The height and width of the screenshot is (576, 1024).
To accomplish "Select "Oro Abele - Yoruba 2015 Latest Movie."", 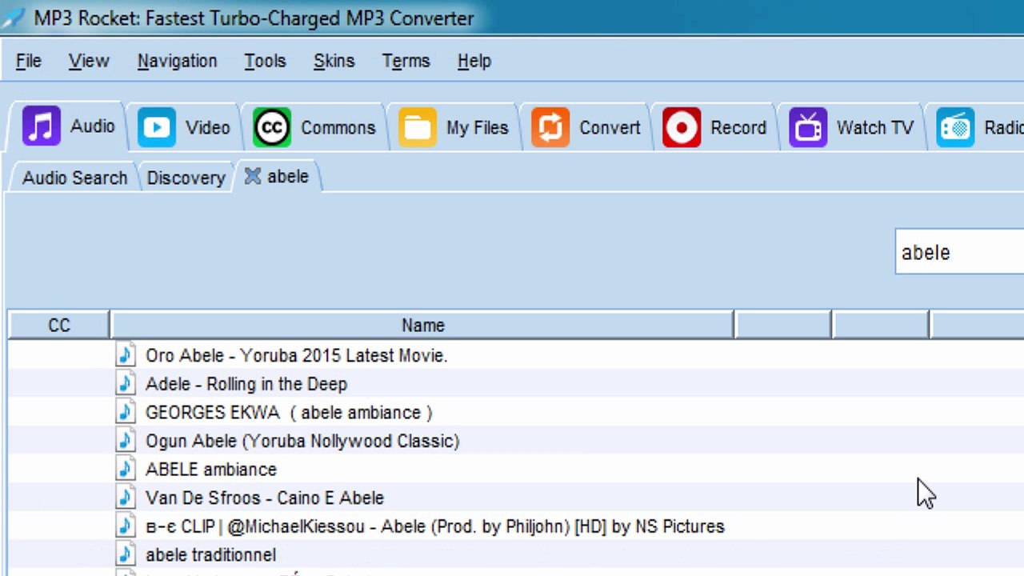I will pos(296,355).
